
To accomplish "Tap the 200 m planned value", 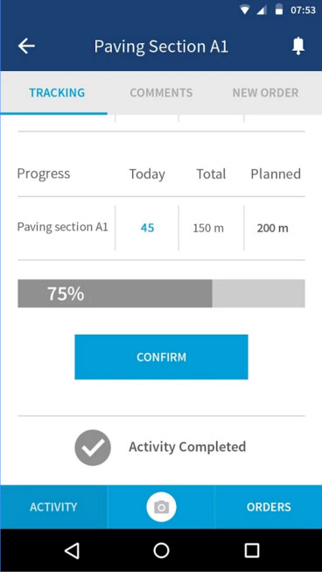I will click(272, 229).
